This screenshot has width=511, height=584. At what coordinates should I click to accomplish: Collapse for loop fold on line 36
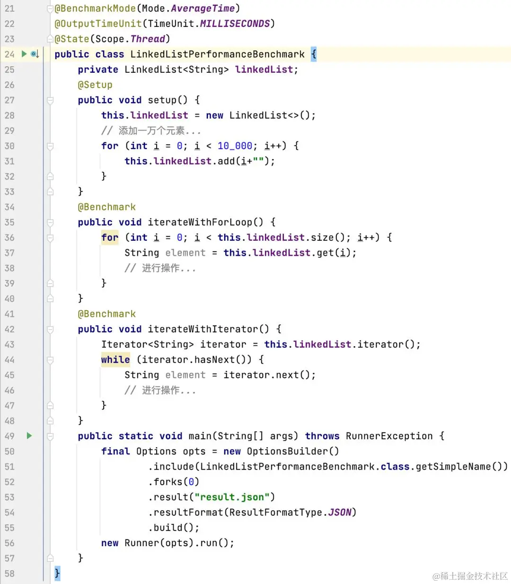coord(50,237)
